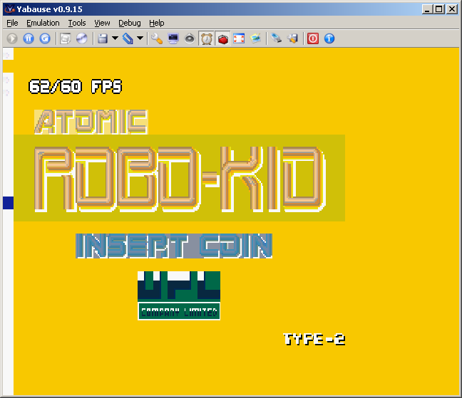Click the UPL Company Limited logo
This screenshot has height=398, width=462.
coord(179,295)
